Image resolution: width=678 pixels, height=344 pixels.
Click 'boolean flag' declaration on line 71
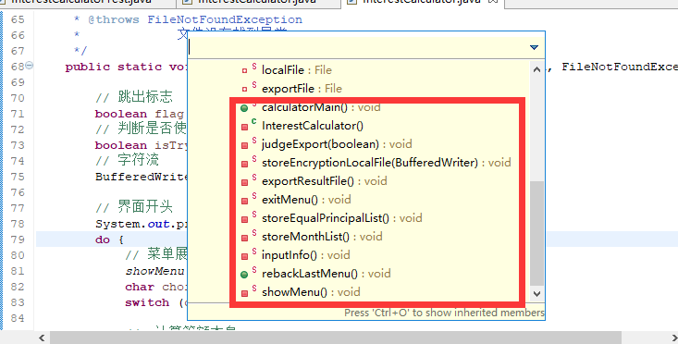(x=140, y=114)
